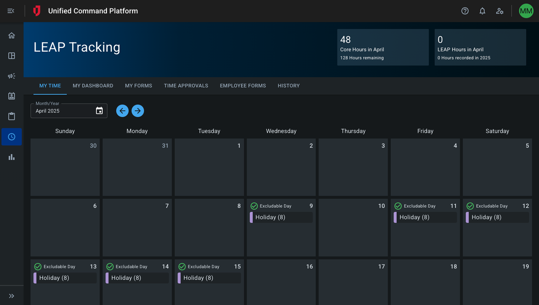Click the MM user avatar
The image size is (539, 305).
pyautogui.click(x=526, y=11)
